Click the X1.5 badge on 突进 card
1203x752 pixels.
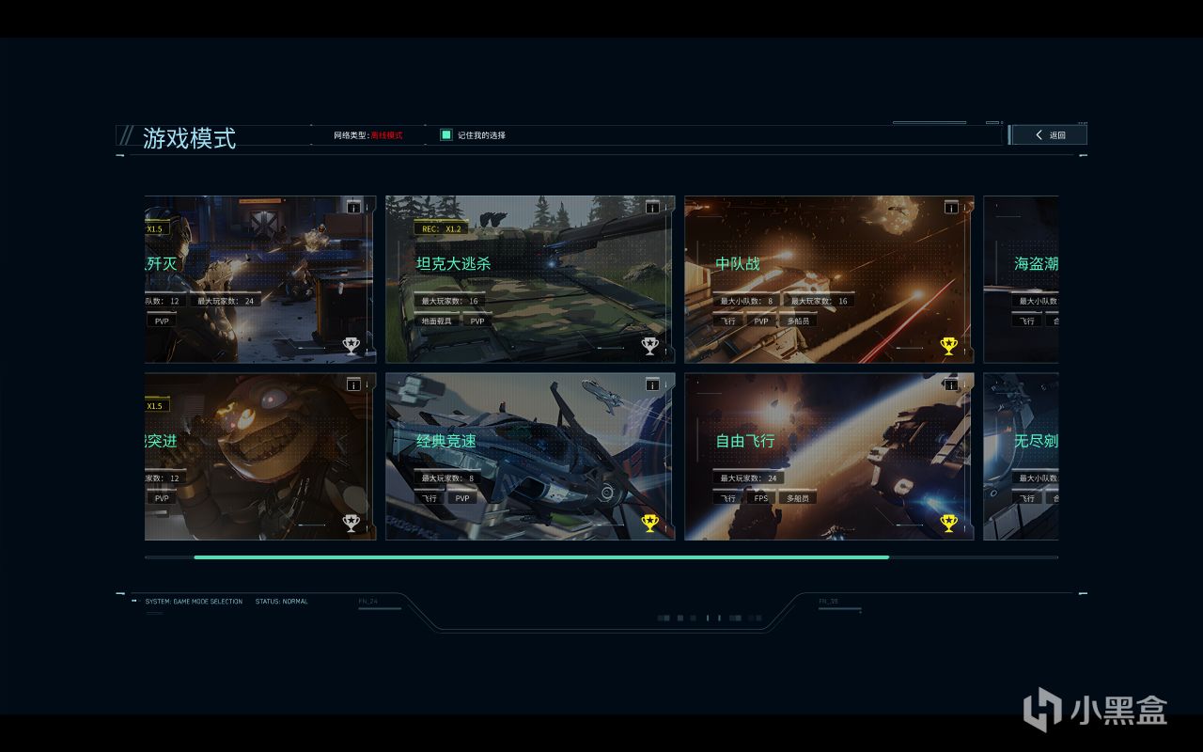click(156, 405)
